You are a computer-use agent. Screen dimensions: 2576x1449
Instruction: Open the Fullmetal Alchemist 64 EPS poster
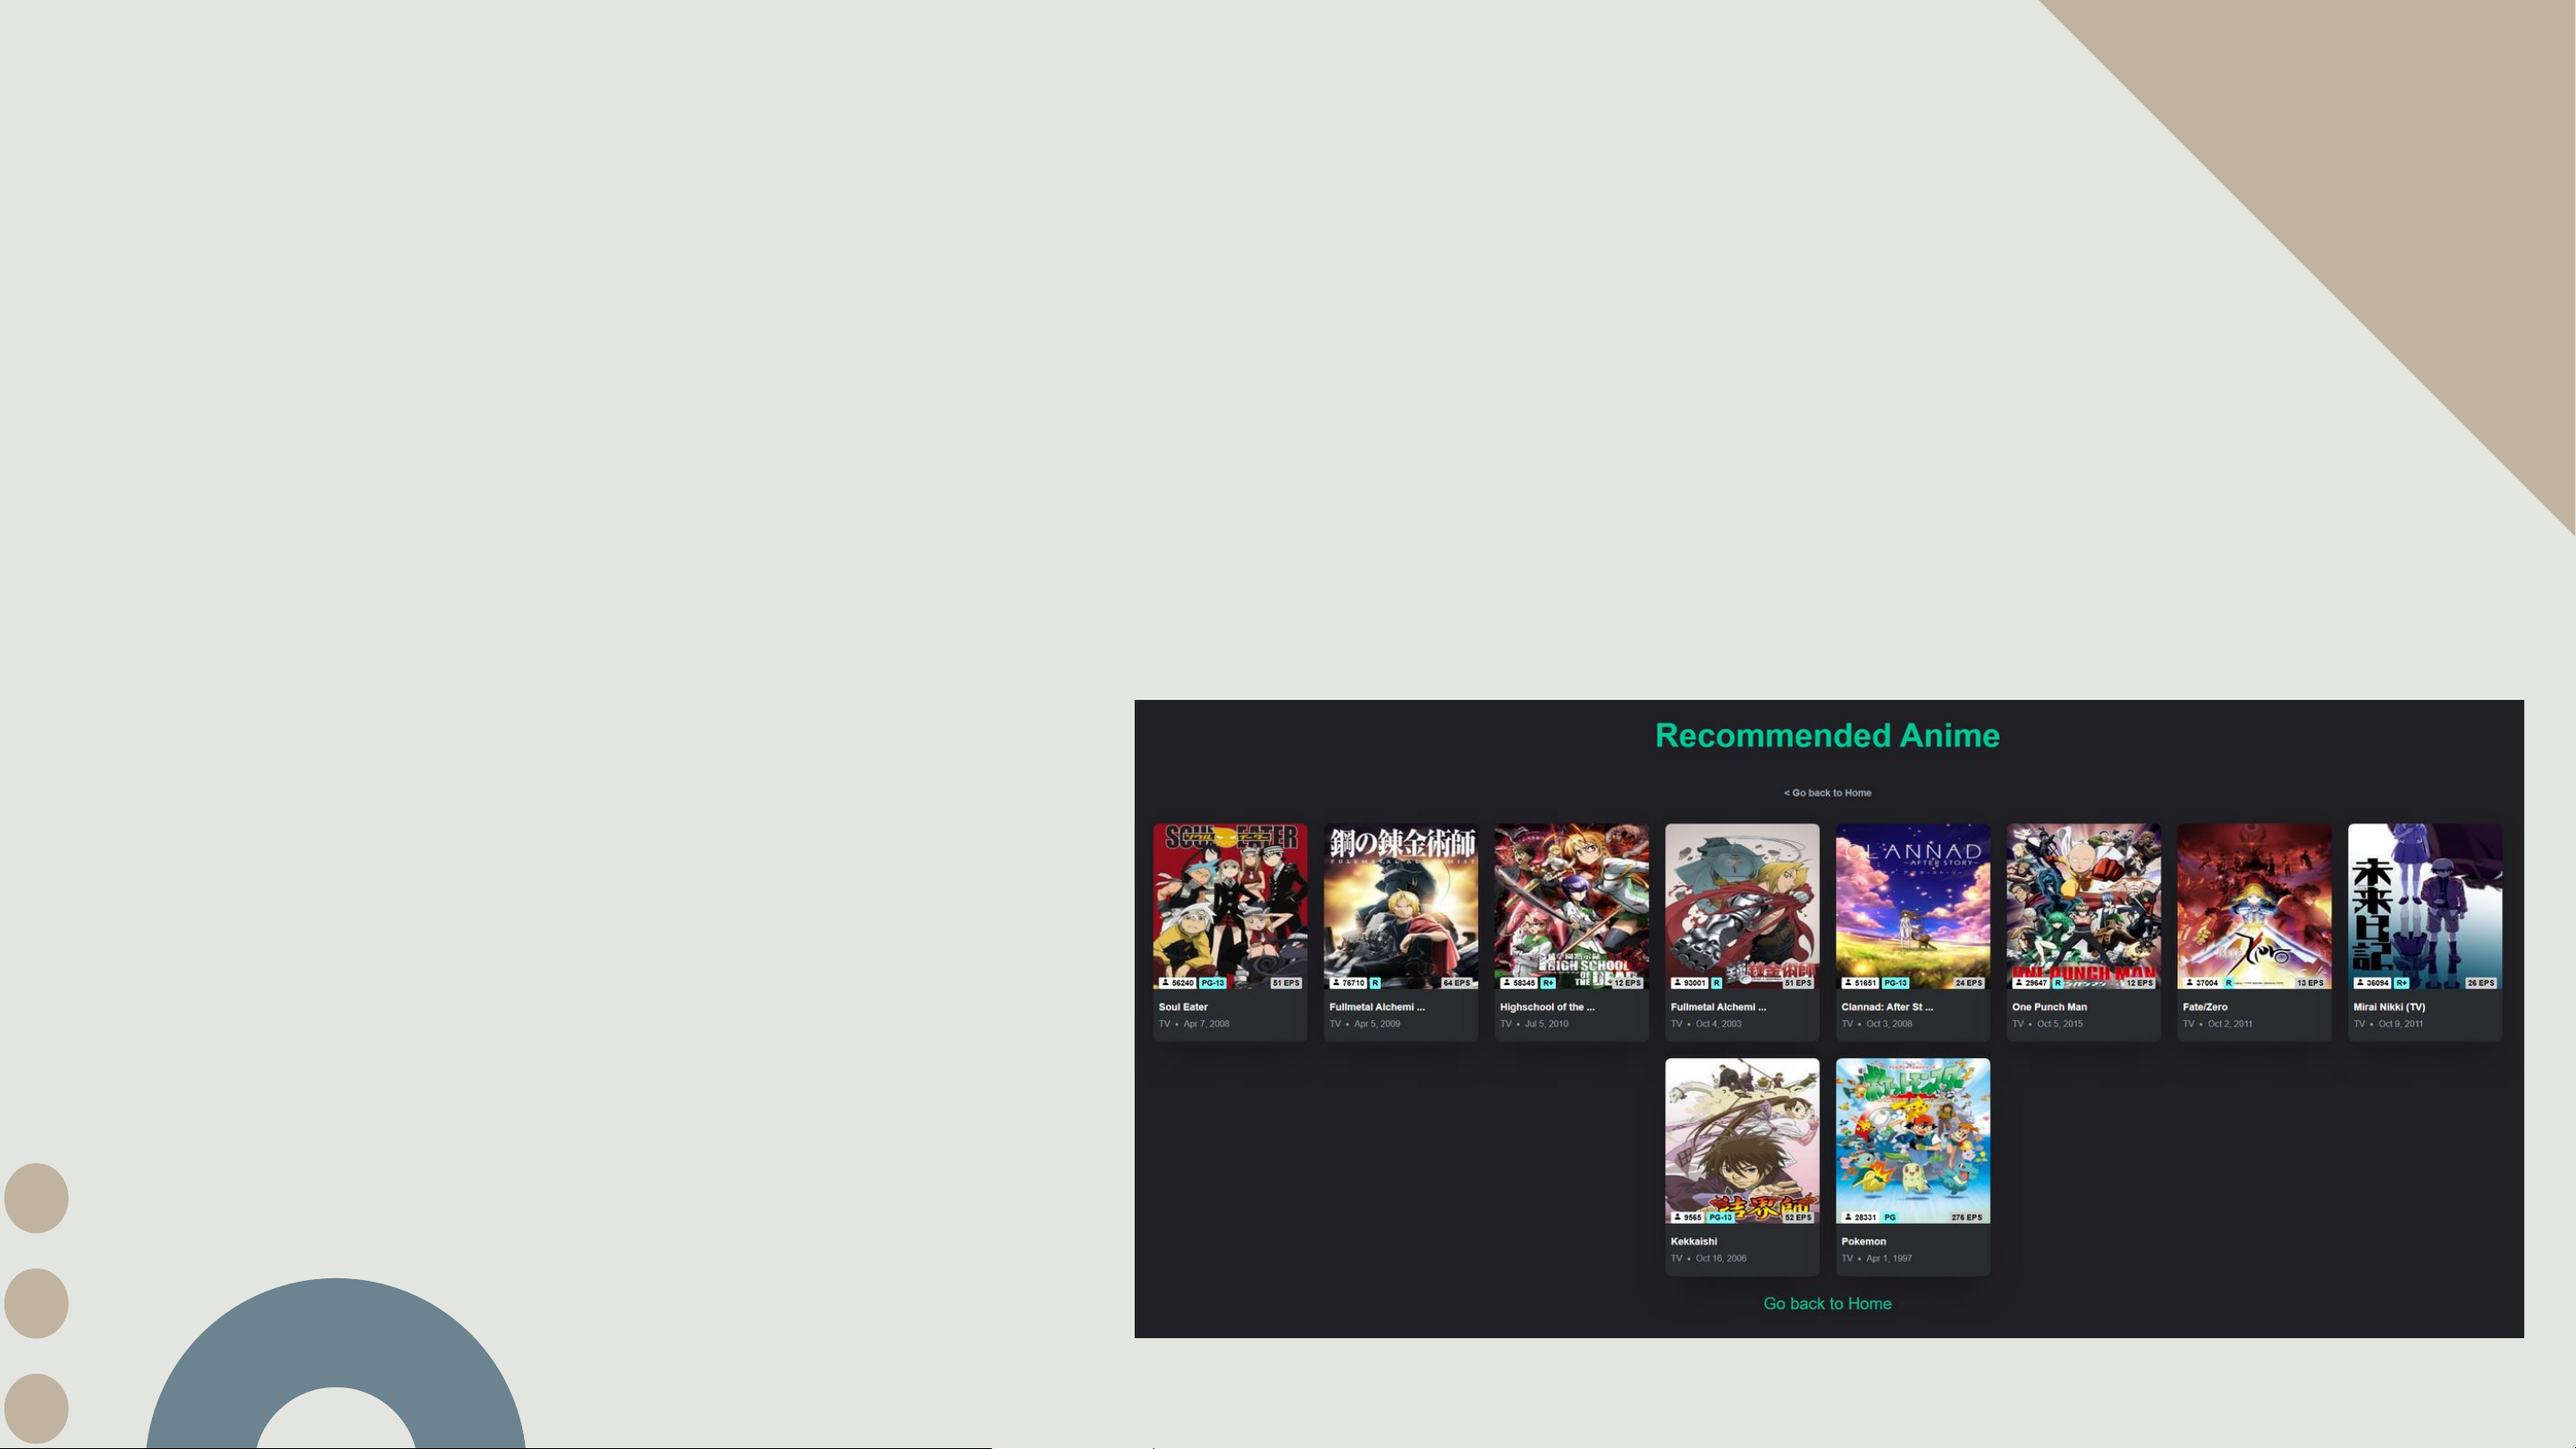1401,906
